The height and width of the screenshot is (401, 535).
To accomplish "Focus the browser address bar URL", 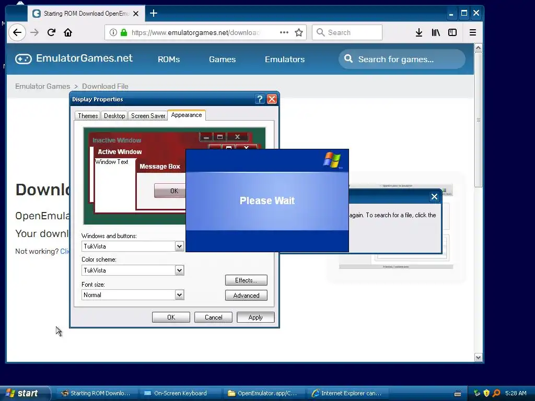I will pyautogui.click(x=196, y=32).
